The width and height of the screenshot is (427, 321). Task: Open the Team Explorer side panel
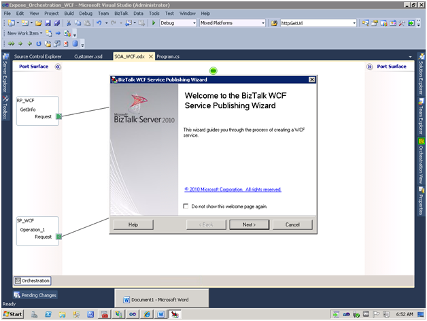click(422, 116)
